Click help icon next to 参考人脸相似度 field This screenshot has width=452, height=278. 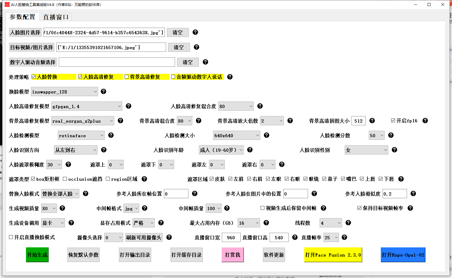[x=413, y=193]
